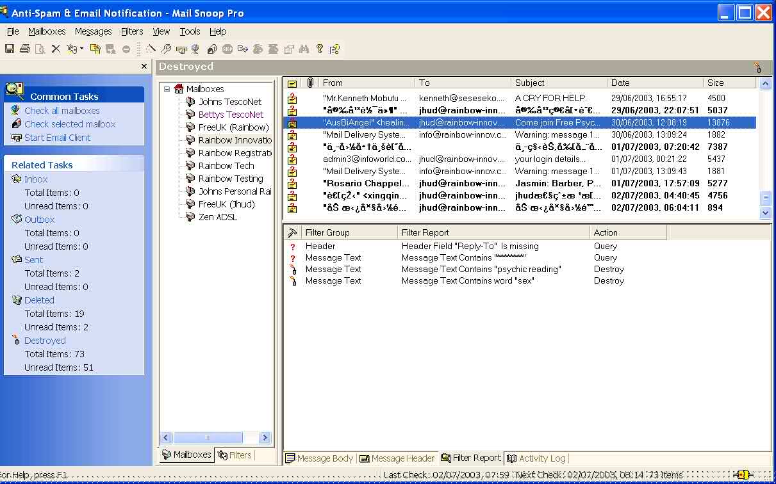776x484 pixels.
Task: Click the eraser-shaped toolbar icon before STOP
Action: (211, 49)
